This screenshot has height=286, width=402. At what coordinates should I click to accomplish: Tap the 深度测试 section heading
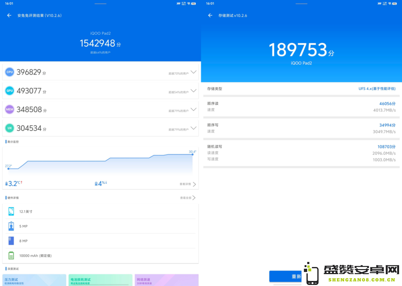[x=13, y=269]
